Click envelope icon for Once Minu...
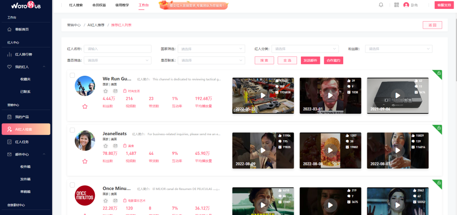Image resolution: width=457 pixels, height=215 pixels. click(x=115, y=201)
